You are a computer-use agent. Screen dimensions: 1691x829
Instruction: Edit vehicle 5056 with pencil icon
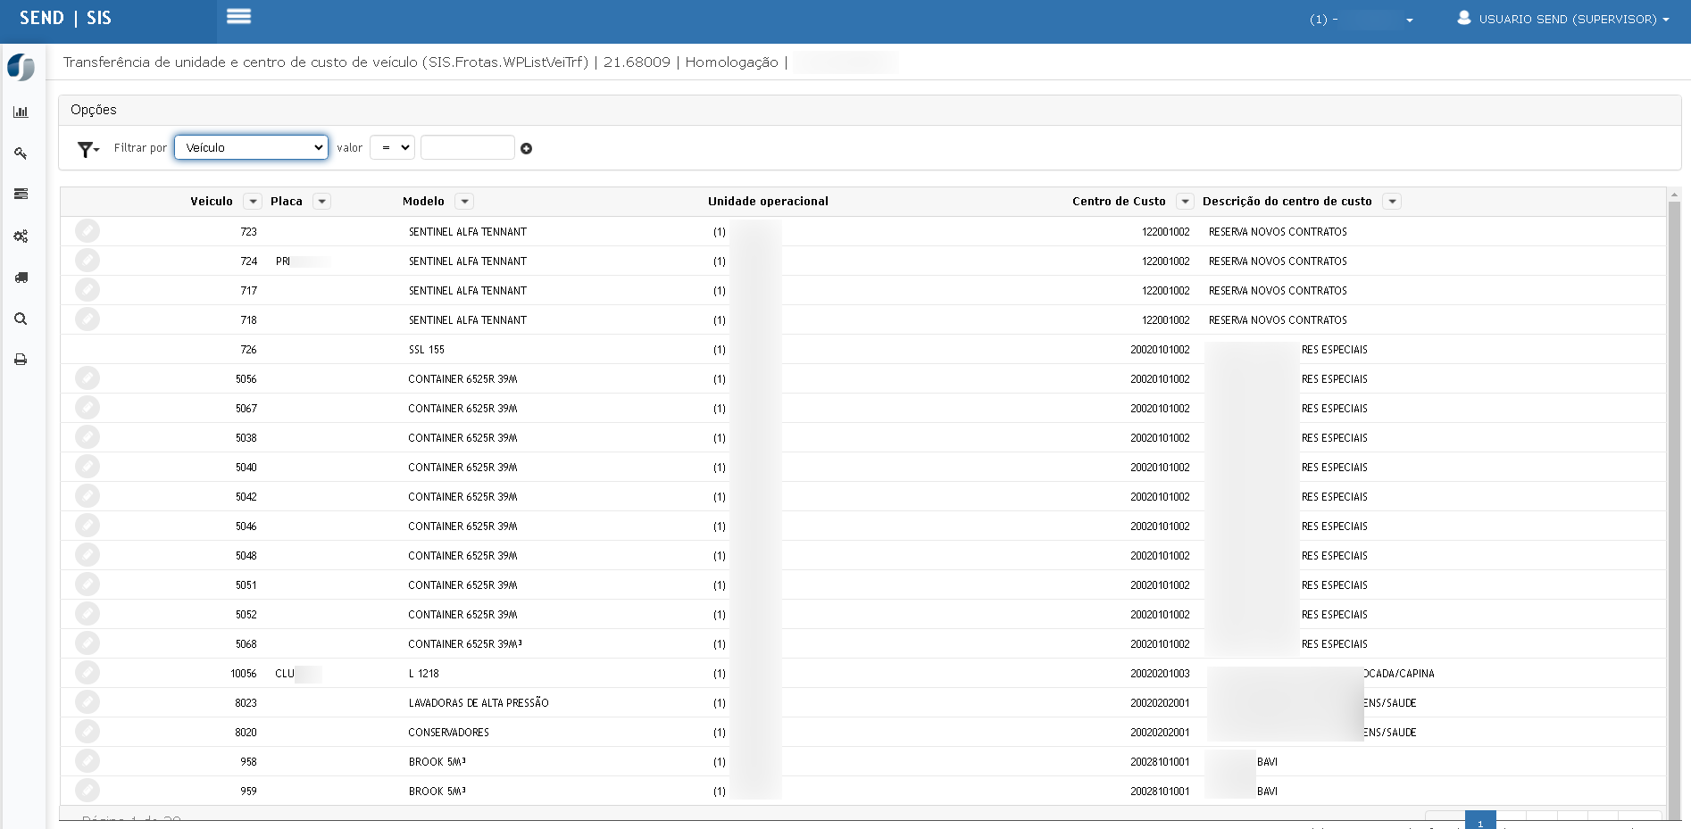click(87, 378)
